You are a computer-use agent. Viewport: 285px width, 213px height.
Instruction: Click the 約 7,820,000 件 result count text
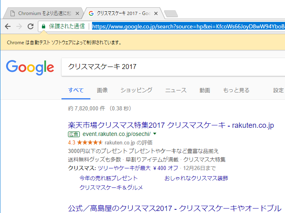pos(86,108)
